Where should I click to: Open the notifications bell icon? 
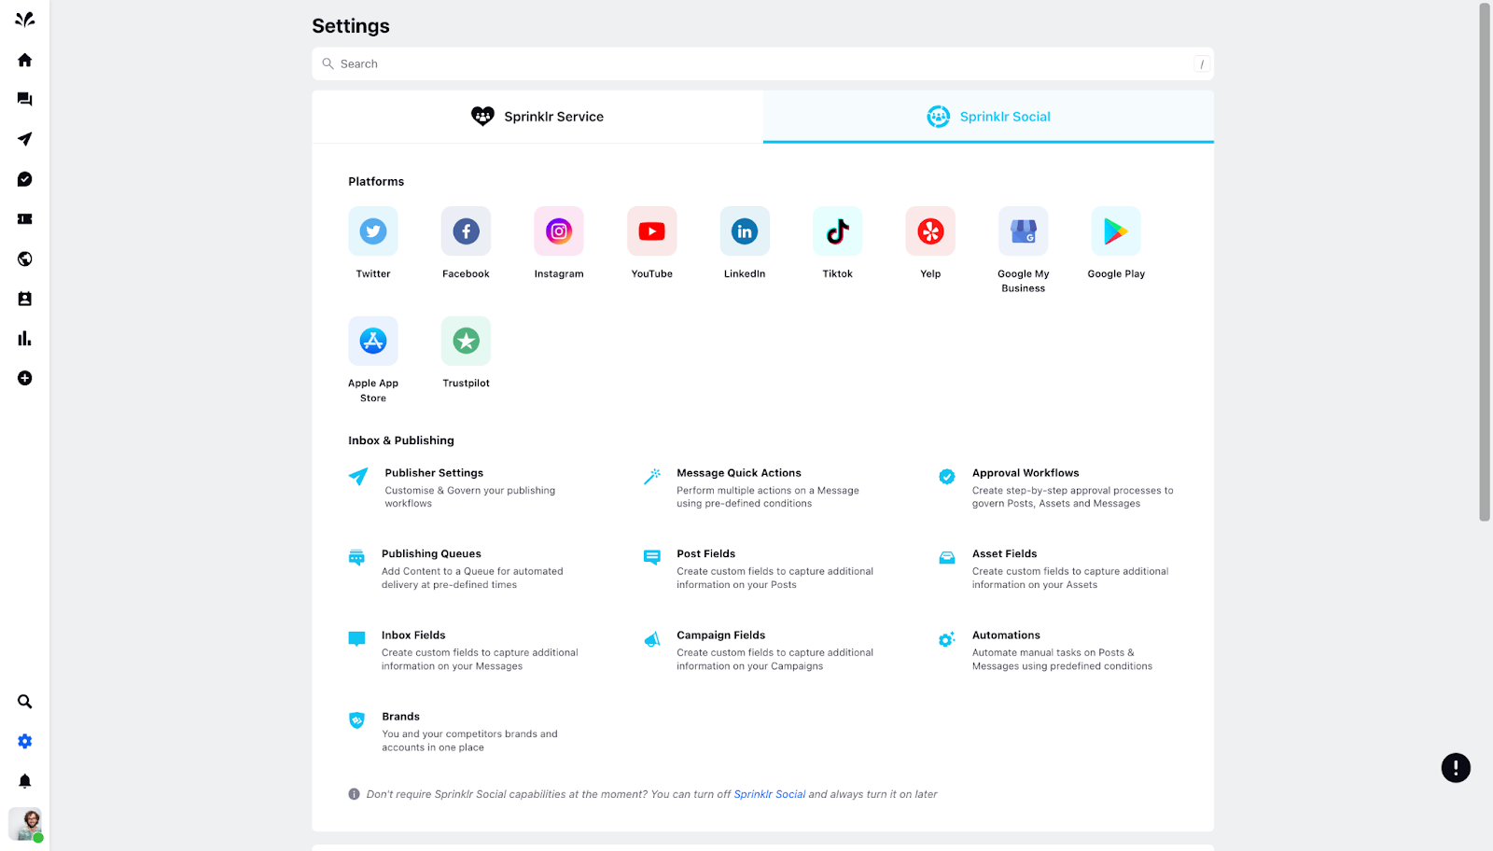pyautogui.click(x=25, y=781)
